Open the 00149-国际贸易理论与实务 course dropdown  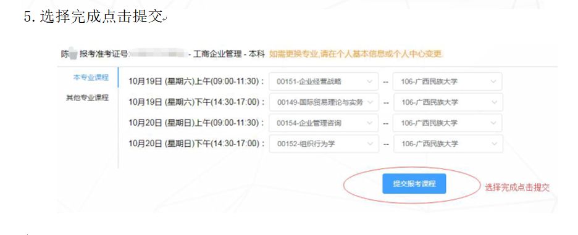pyautogui.click(x=324, y=102)
